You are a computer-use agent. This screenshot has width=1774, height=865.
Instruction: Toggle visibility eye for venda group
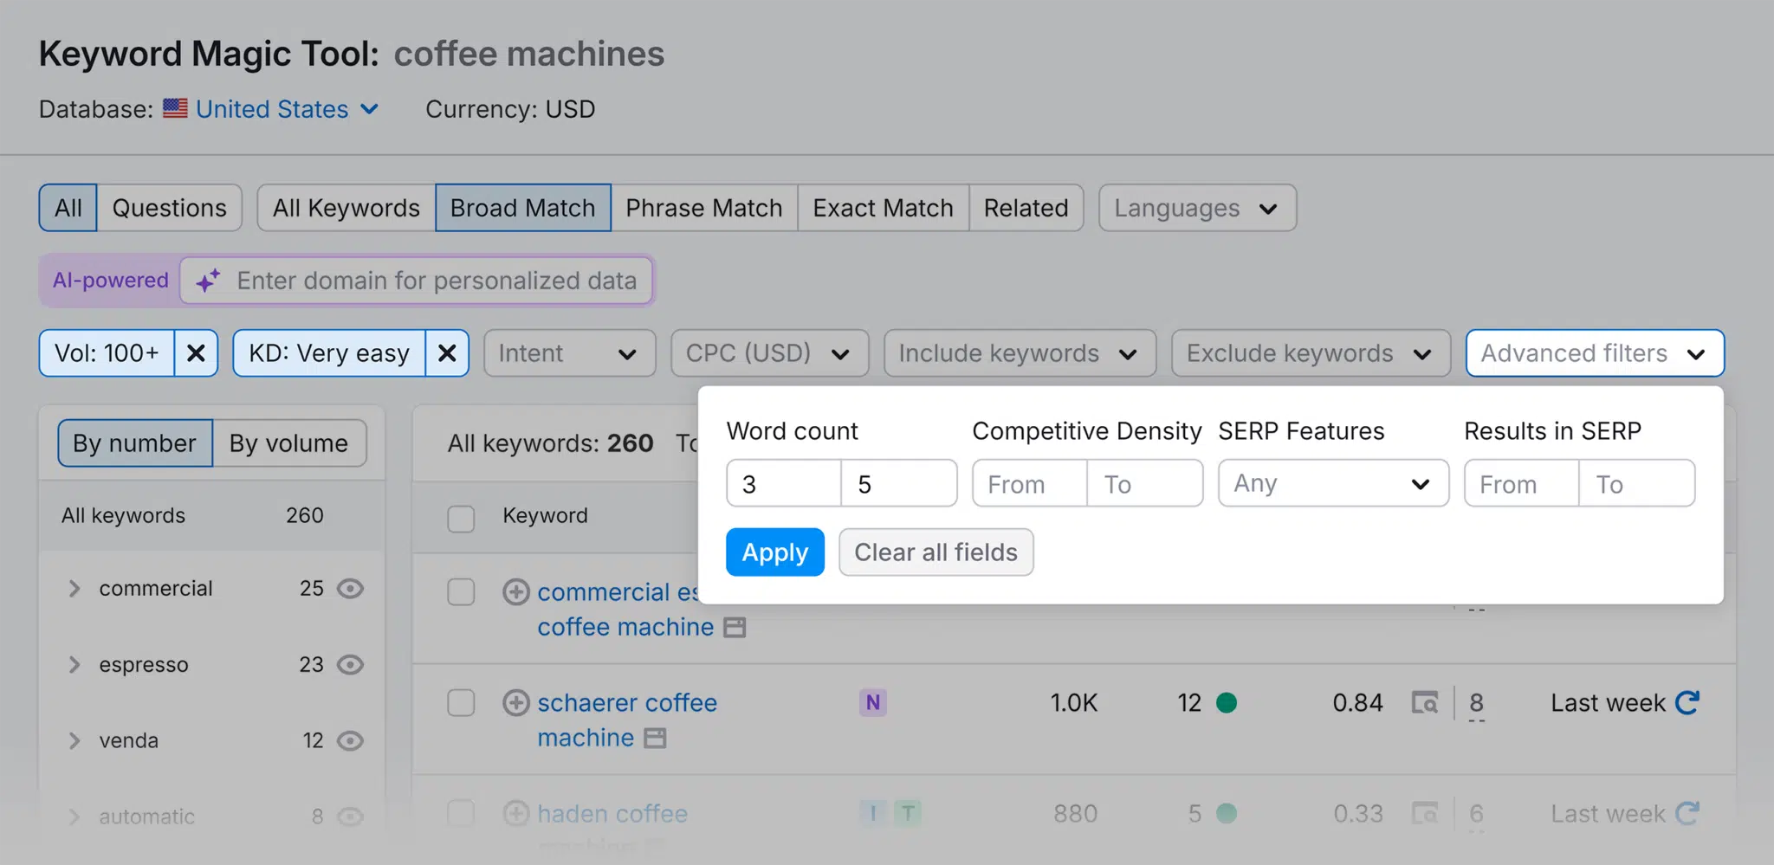click(350, 741)
